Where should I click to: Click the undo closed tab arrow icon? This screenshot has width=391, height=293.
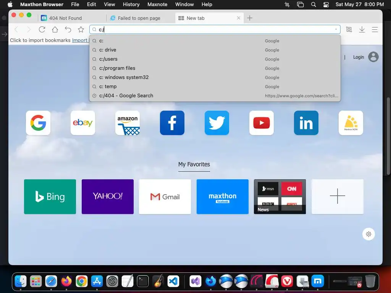coord(68,29)
